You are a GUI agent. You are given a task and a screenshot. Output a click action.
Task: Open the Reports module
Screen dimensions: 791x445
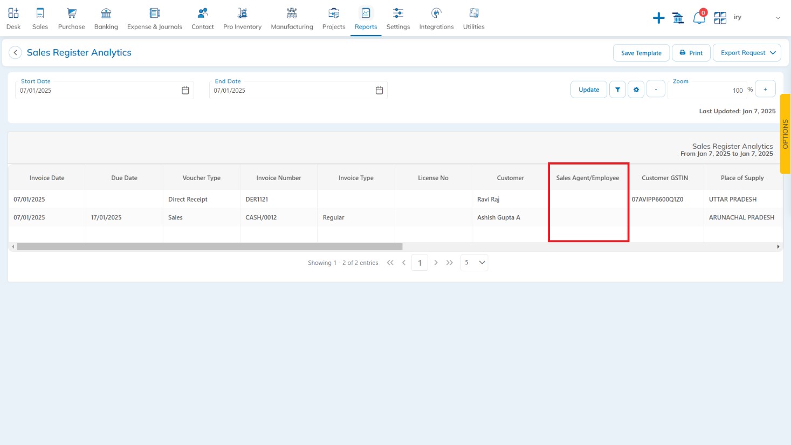point(366,18)
